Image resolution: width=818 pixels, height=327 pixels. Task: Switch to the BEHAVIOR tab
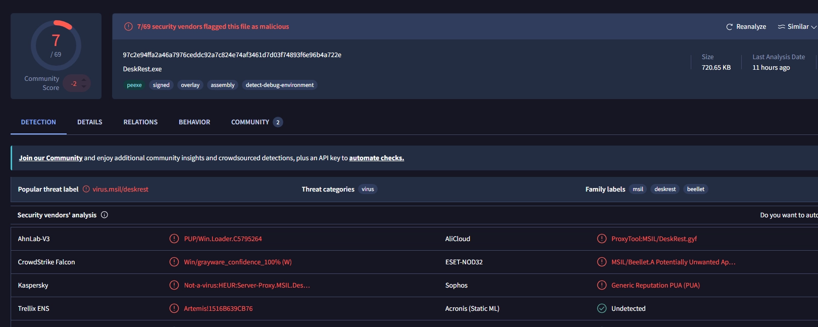[x=194, y=122]
